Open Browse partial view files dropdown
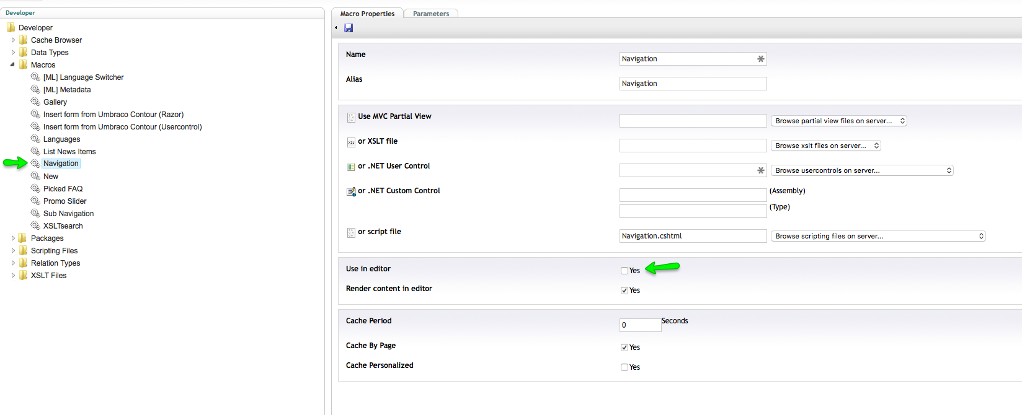Image resolution: width=1022 pixels, height=415 pixels. point(838,121)
